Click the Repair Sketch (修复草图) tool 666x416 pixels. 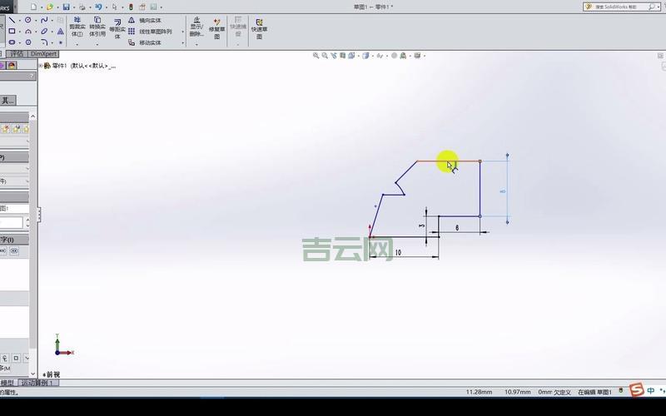(217, 28)
